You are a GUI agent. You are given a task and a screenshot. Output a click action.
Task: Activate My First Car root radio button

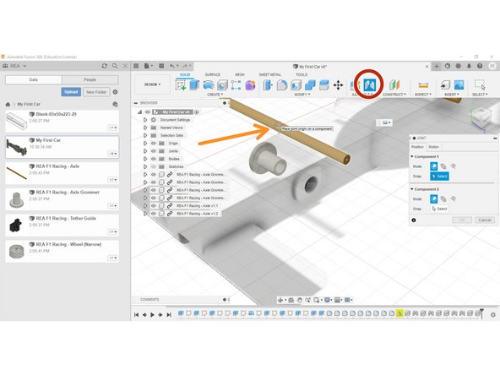pos(197,112)
